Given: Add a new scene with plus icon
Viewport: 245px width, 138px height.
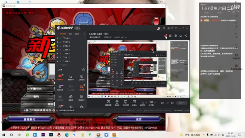Looking at the screenshot, I should tap(85, 34).
